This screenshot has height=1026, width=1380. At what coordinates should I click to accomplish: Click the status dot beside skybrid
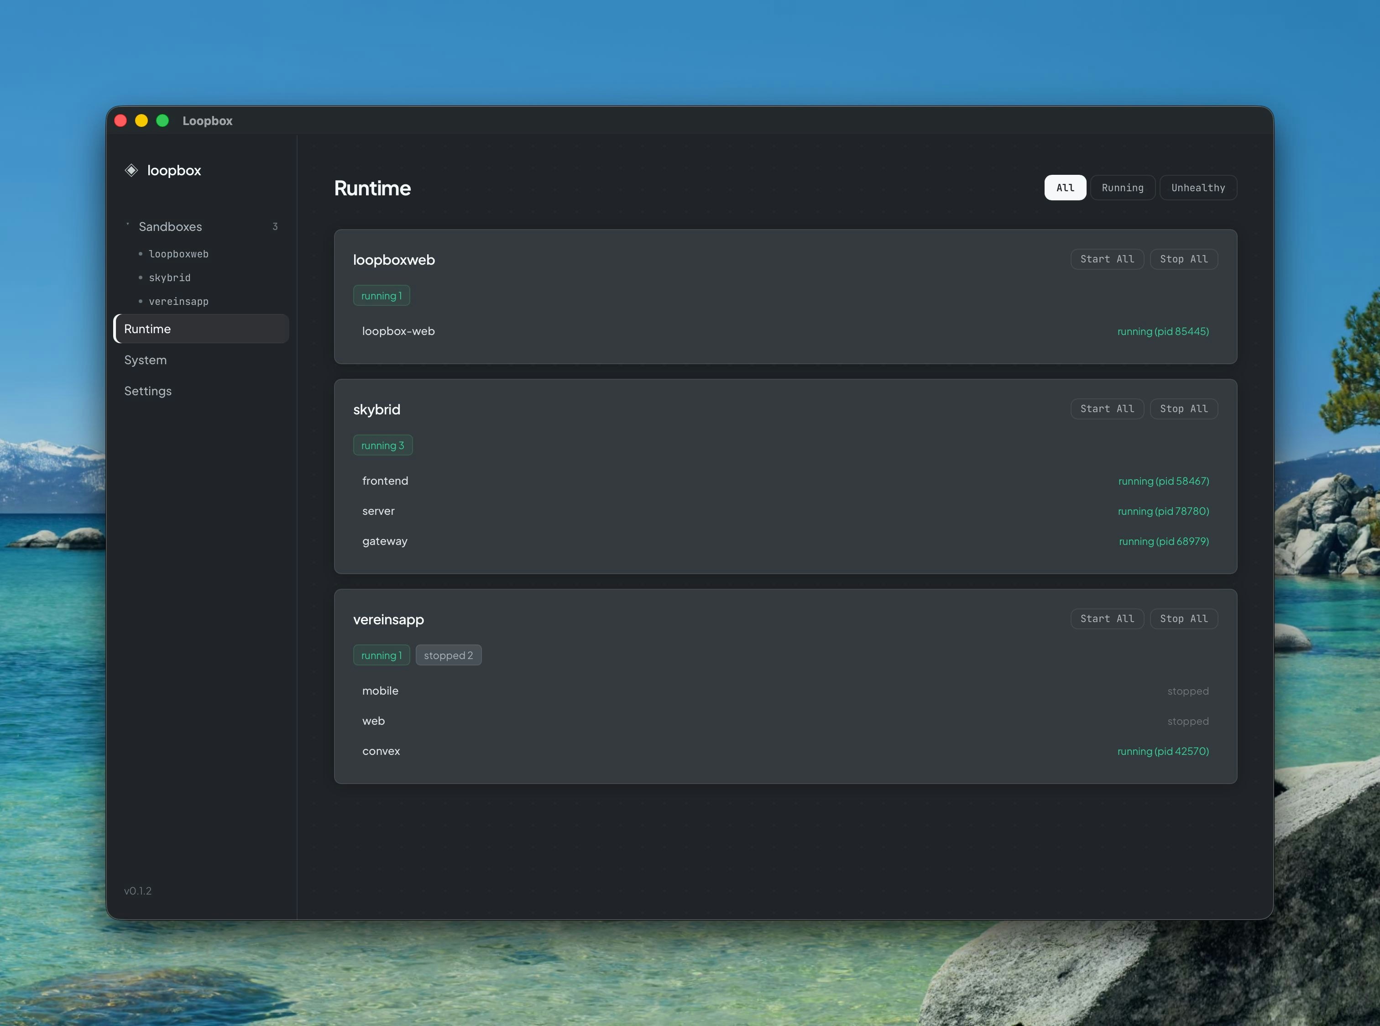pos(141,277)
